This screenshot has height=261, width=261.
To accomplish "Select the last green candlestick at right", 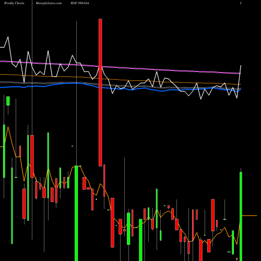I will (x=241, y=216).
